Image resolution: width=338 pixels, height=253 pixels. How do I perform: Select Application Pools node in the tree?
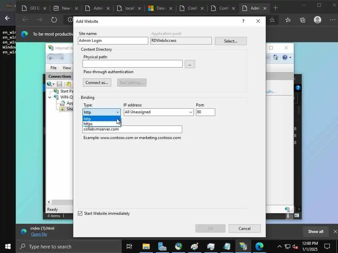62,103
